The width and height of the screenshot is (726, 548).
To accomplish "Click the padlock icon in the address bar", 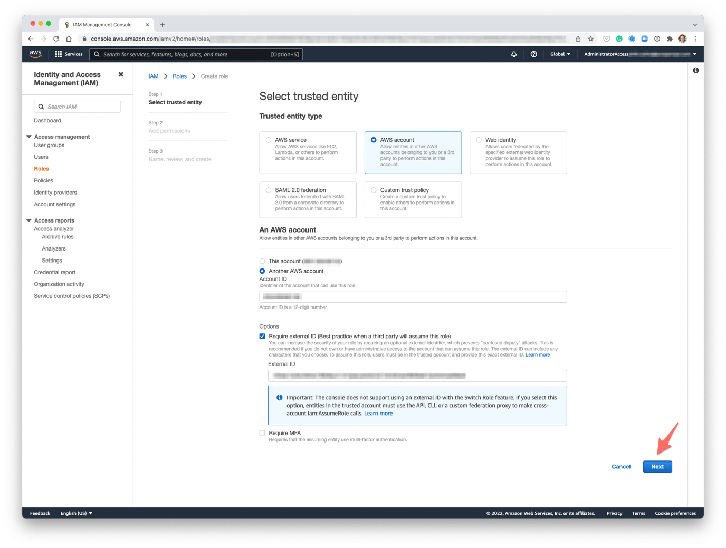I will (x=84, y=39).
